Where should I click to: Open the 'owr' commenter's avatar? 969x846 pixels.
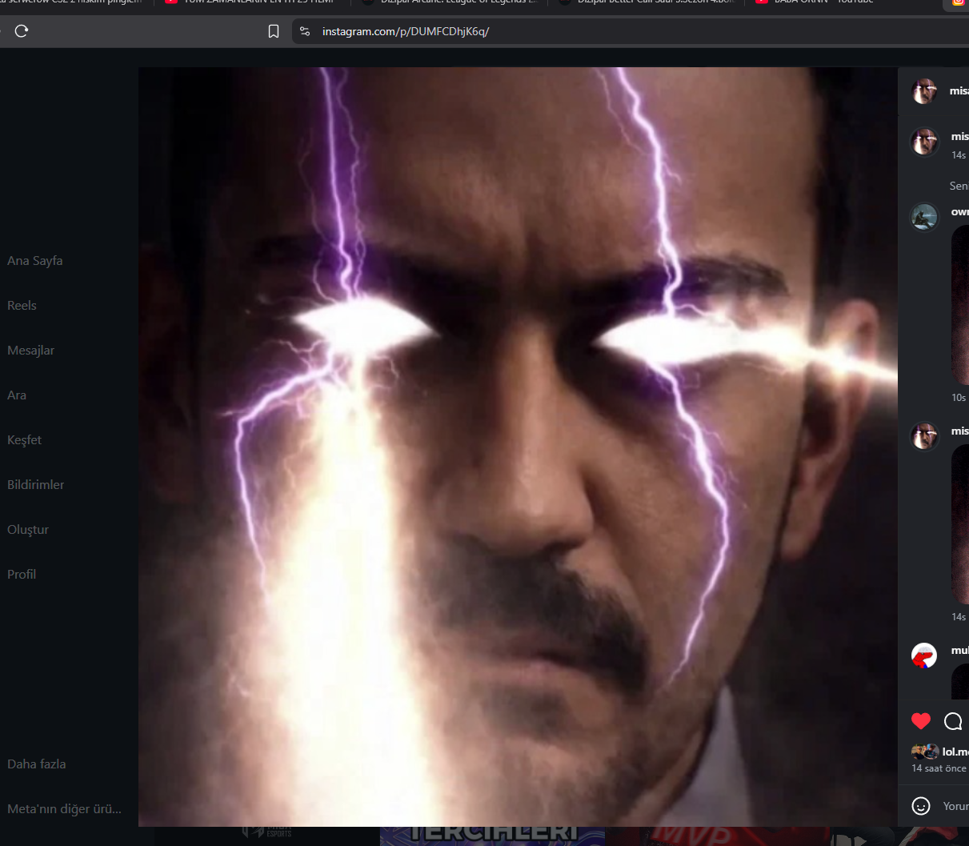pyautogui.click(x=924, y=217)
